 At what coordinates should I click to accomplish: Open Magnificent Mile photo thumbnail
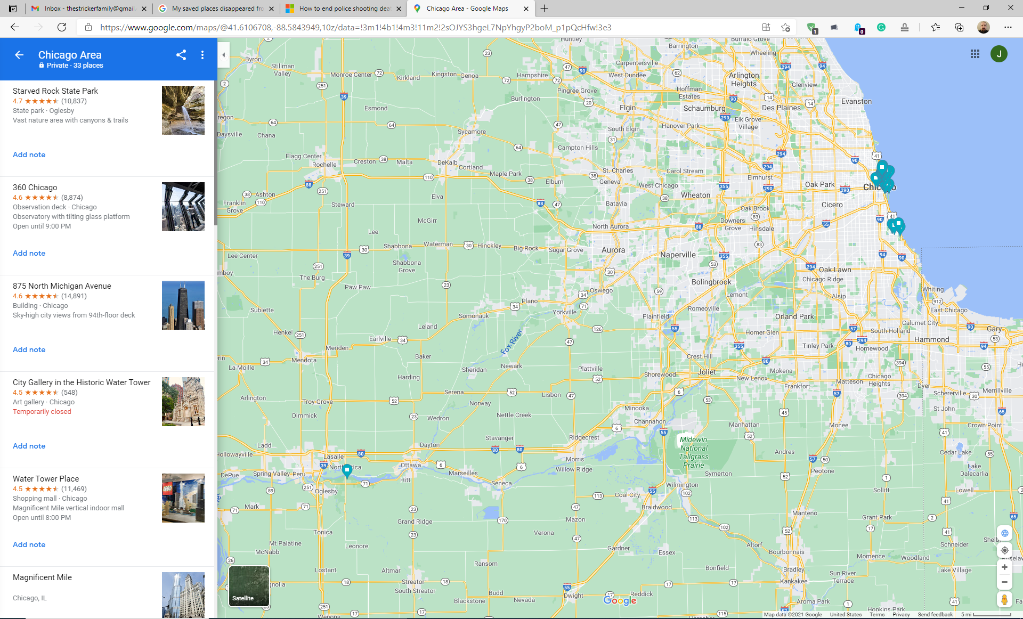(183, 594)
